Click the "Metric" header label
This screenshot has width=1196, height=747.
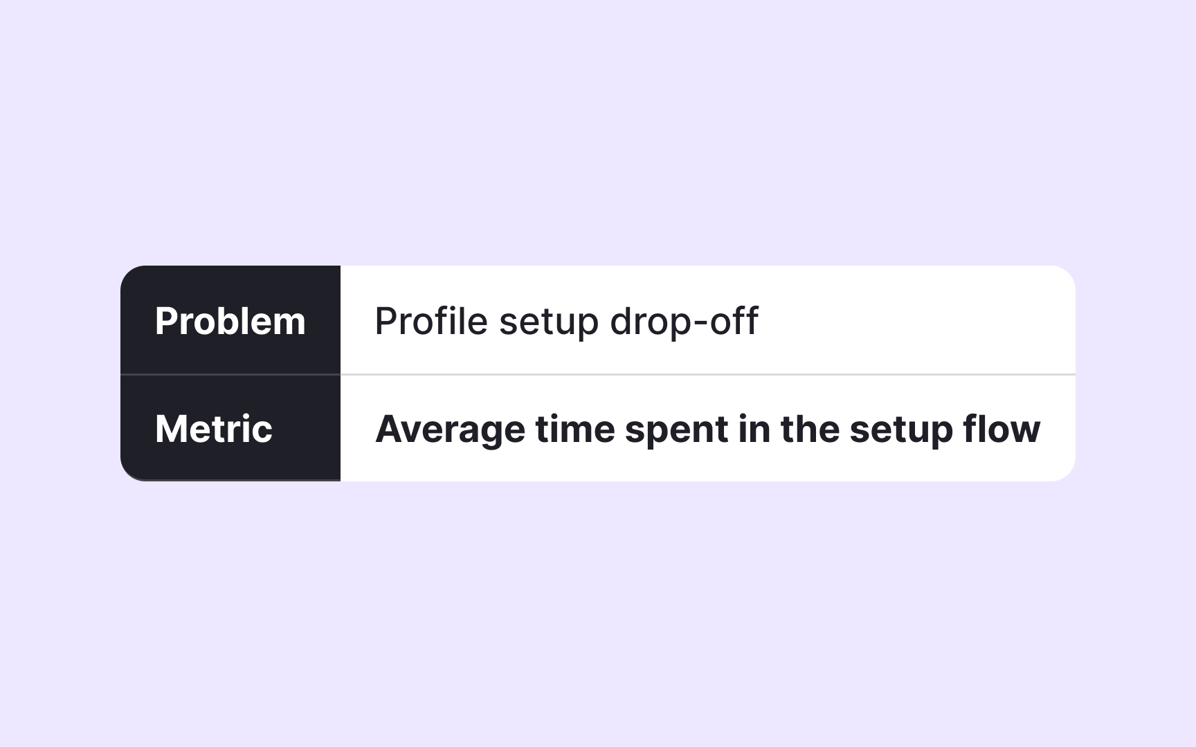[213, 429]
